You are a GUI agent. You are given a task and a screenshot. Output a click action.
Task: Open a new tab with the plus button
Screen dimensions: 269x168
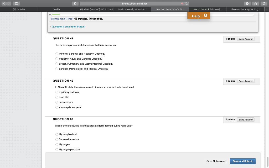[267, 9]
